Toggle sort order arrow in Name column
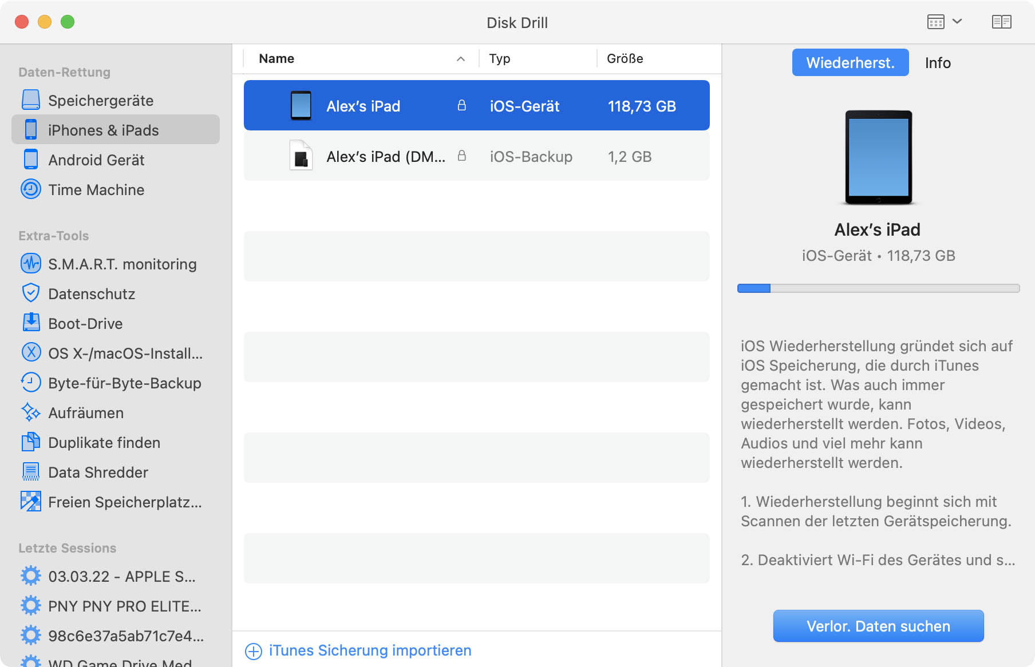Screen dimensions: 1035x667 tap(461, 59)
